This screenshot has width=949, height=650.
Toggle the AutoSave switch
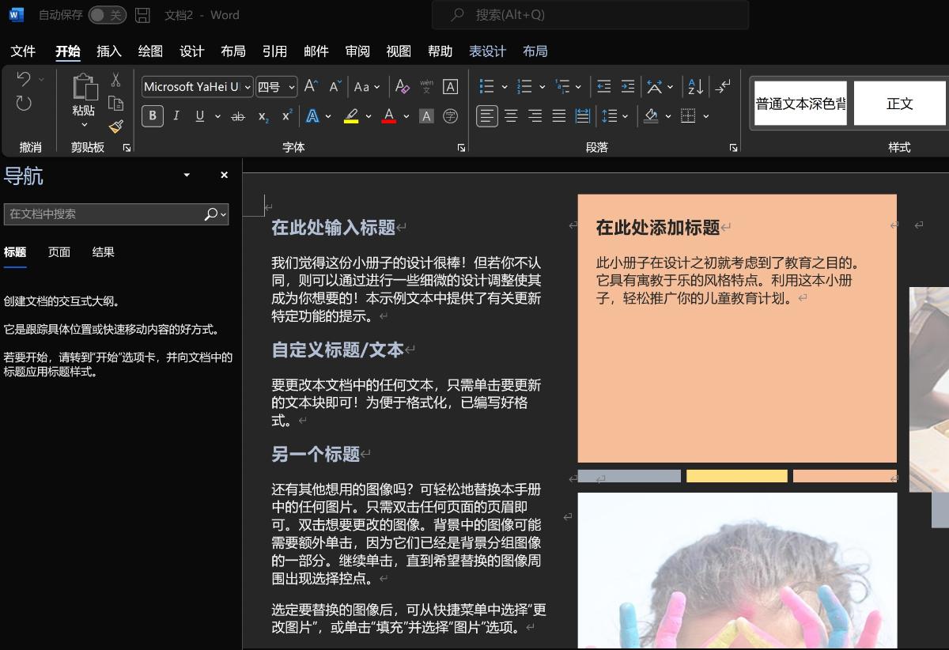click(x=107, y=15)
